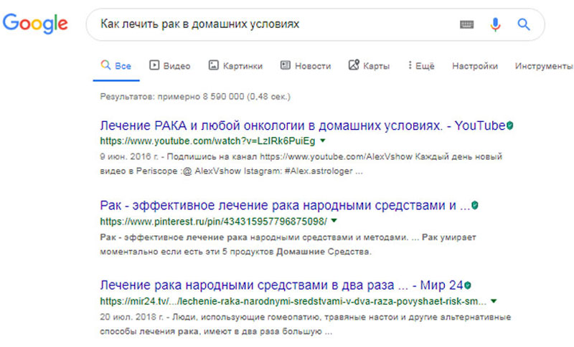
Task: Start voice search with microphone icon
Action: (x=495, y=24)
